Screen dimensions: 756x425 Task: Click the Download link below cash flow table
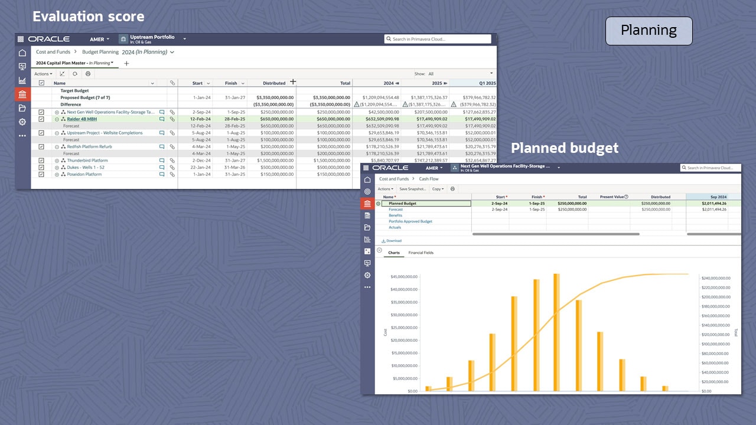point(392,241)
